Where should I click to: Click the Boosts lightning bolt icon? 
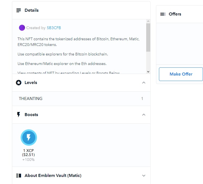pyautogui.click(x=19, y=115)
